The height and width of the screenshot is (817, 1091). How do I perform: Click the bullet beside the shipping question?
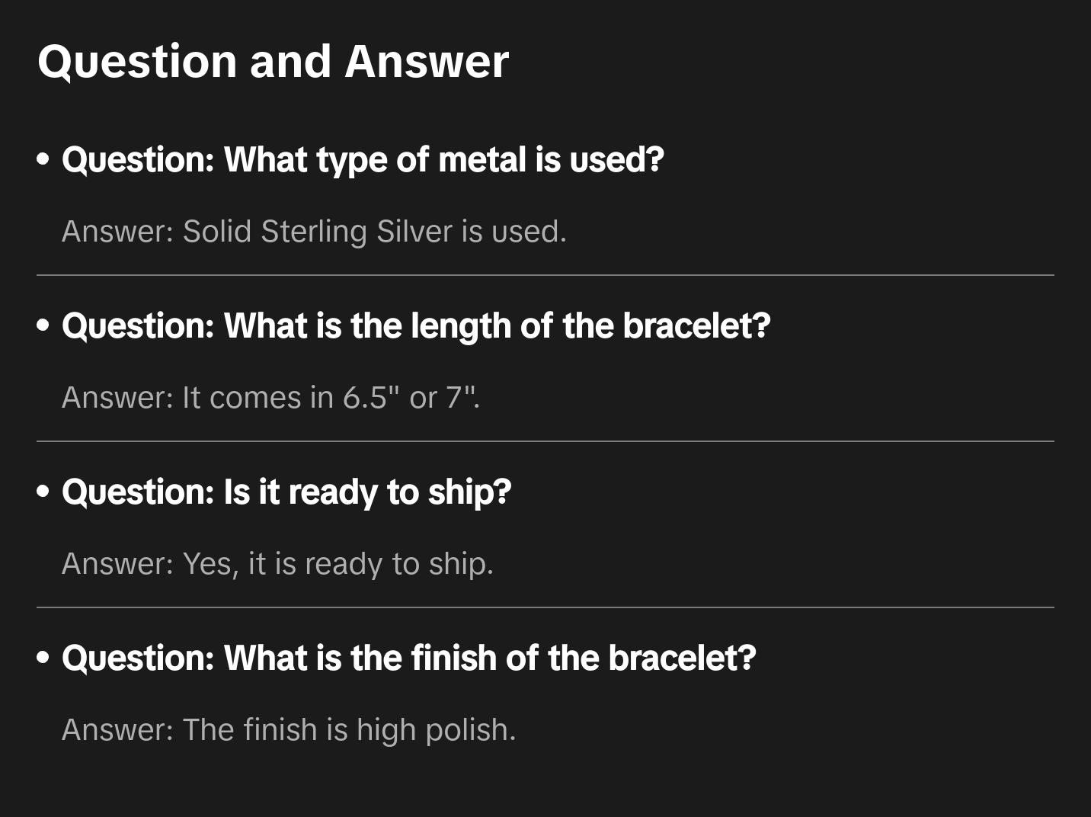click(x=43, y=492)
